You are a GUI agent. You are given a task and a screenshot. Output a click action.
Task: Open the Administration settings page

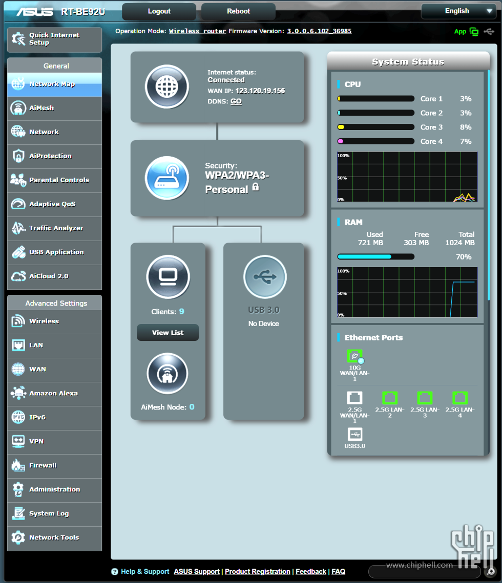pos(54,490)
